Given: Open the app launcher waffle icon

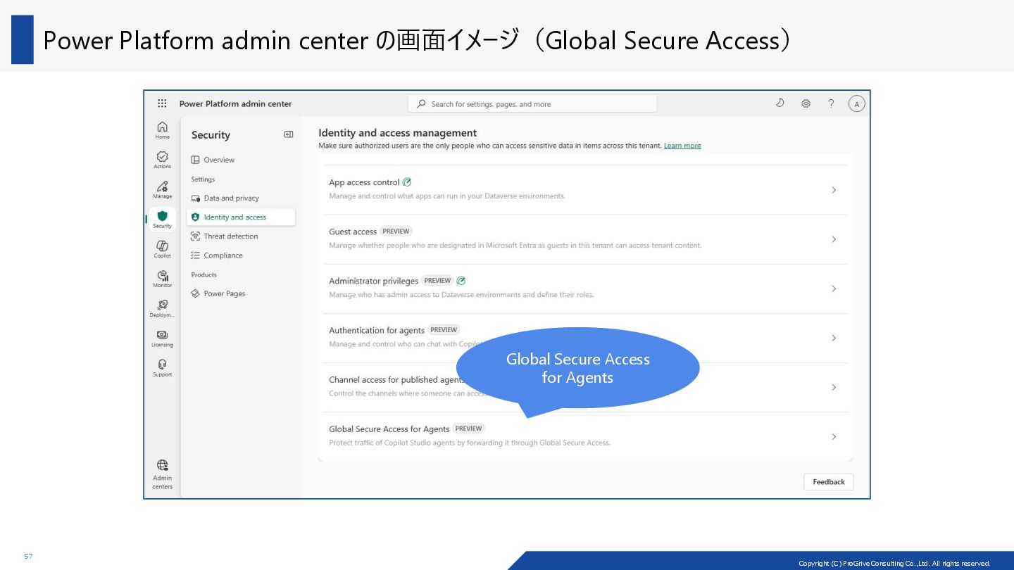Looking at the screenshot, I should click(x=162, y=103).
